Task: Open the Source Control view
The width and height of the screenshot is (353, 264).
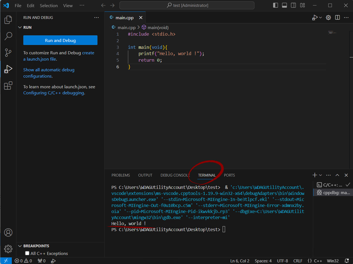Action: click(8, 53)
